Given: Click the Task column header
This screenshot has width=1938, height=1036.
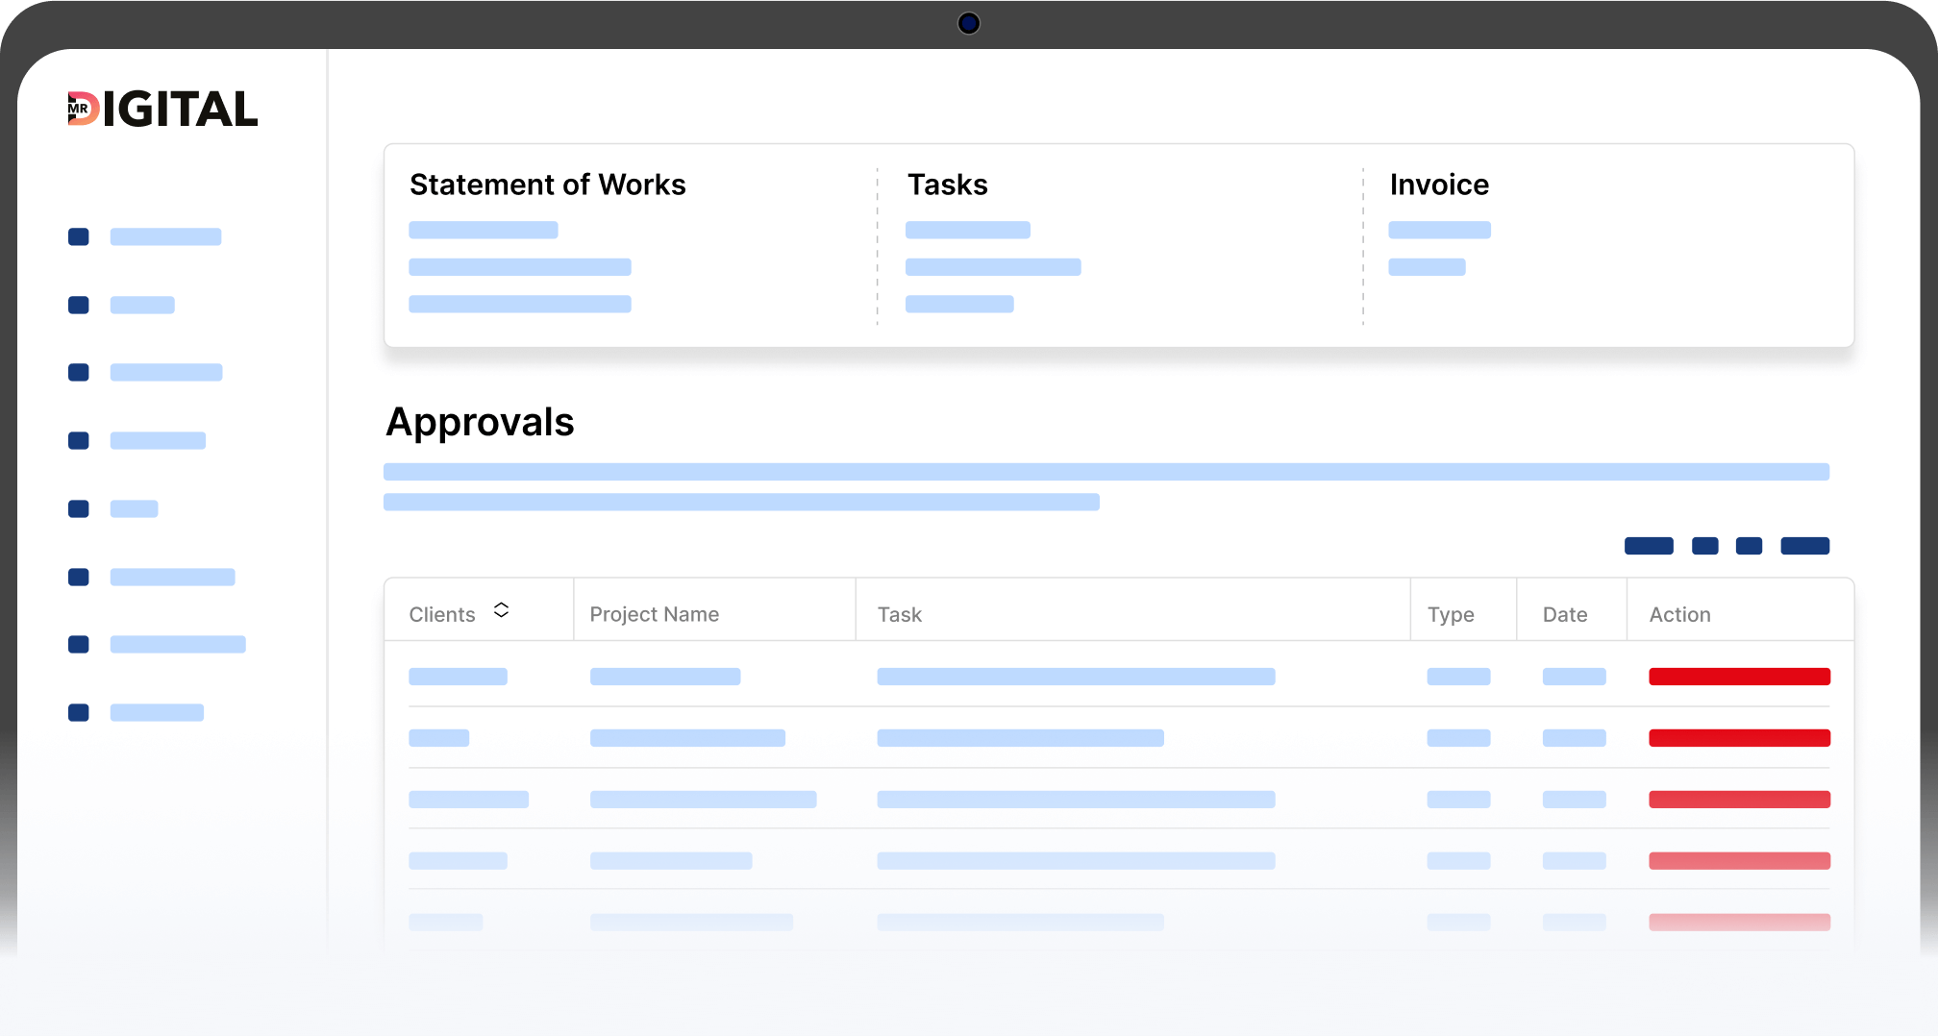Looking at the screenshot, I should coord(899,614).
